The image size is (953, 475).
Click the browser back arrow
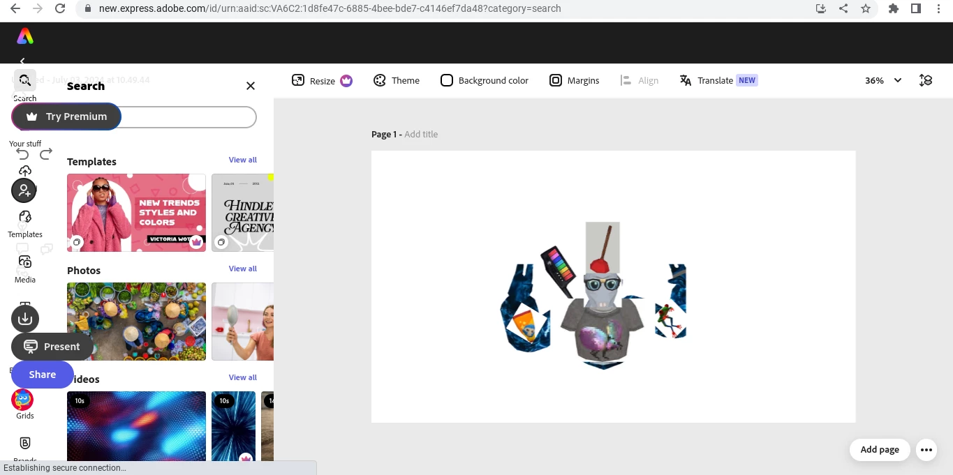pos(15,8)
